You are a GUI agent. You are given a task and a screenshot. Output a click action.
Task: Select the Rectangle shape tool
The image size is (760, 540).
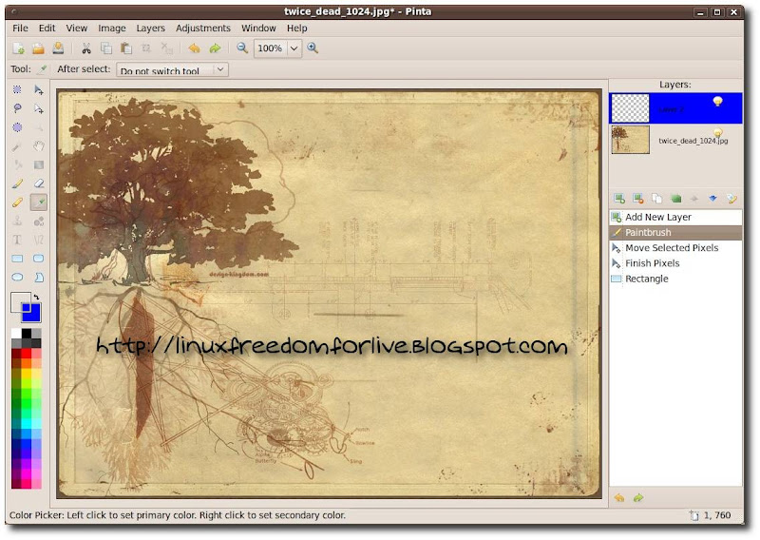pos(17,259)
